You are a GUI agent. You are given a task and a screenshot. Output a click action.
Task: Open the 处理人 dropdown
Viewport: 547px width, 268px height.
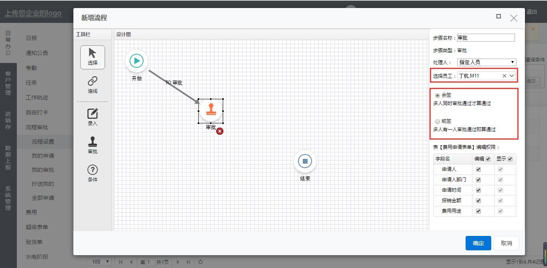point(486,62)
